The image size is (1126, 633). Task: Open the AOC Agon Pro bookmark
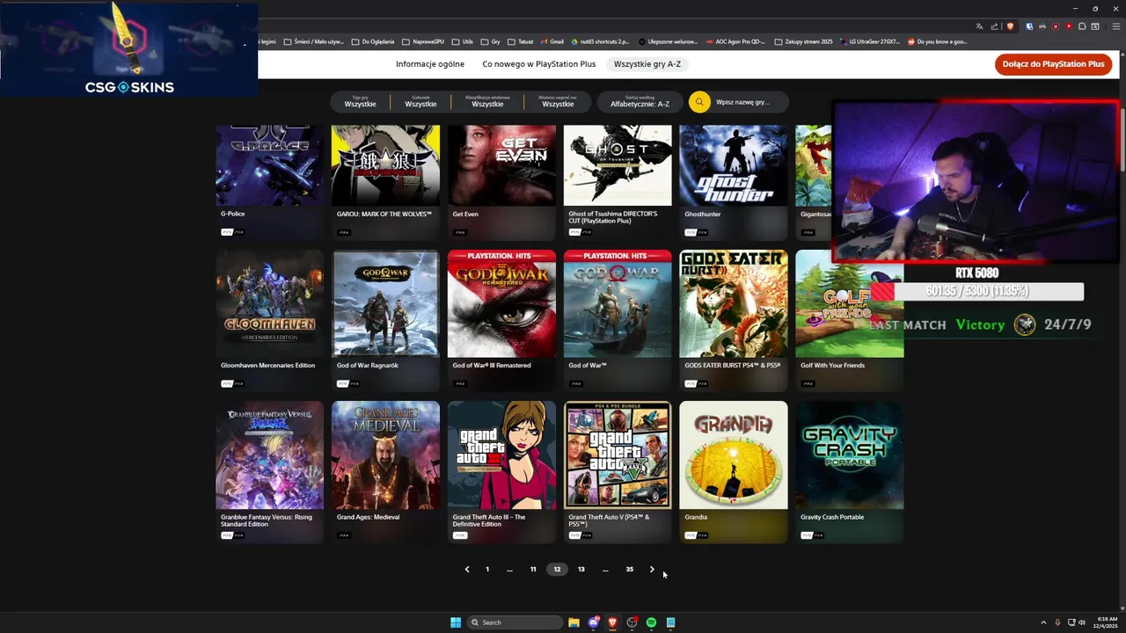[735, 41]
